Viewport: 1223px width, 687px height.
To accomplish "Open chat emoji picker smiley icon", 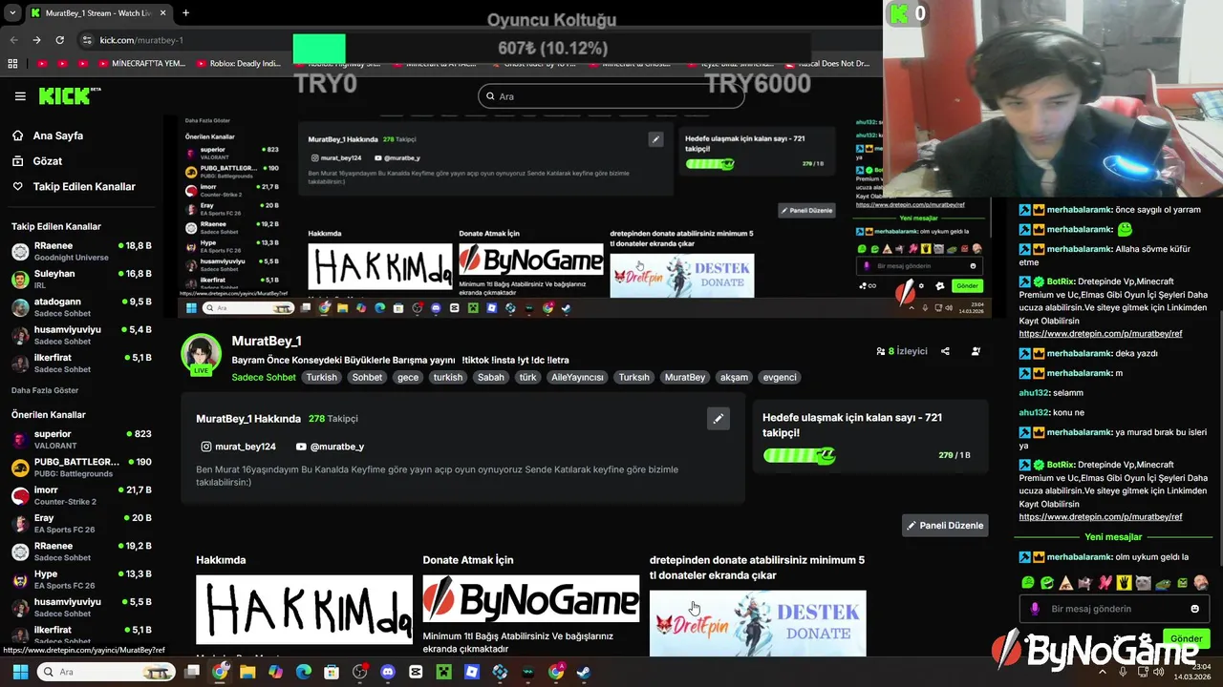I will pos(1194,609).
